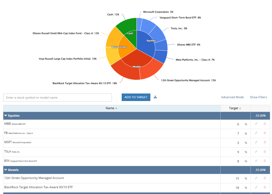This screenshot has width=272, height=194.
Task: Click the BlackRock target value 18
Action: coord(237,188)
